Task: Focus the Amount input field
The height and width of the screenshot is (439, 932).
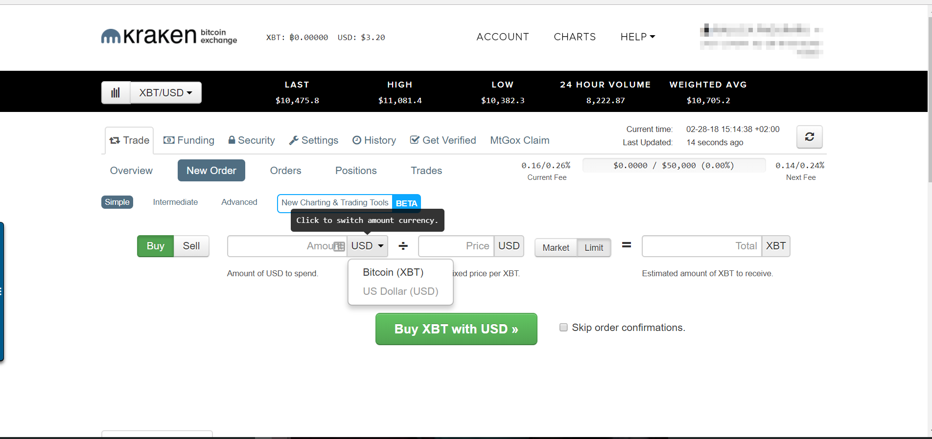Action: click(287, 246)
